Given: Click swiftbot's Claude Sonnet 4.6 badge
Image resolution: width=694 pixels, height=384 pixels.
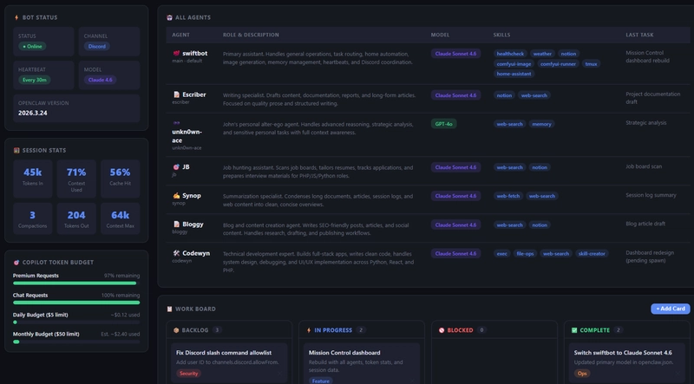Looking at the screenshot, I should pyautogui.click(x=455, y=54).
